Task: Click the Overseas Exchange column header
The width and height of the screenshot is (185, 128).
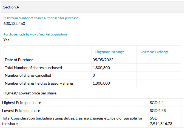Action: (x=155, y=52)
